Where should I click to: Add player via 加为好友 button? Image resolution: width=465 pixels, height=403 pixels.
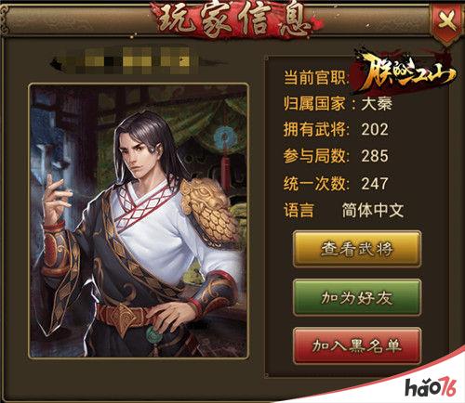[x=357, y=298]
